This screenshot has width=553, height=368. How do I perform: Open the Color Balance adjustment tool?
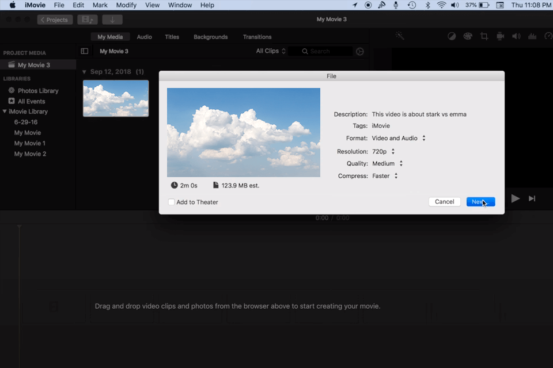click(452, 36)
